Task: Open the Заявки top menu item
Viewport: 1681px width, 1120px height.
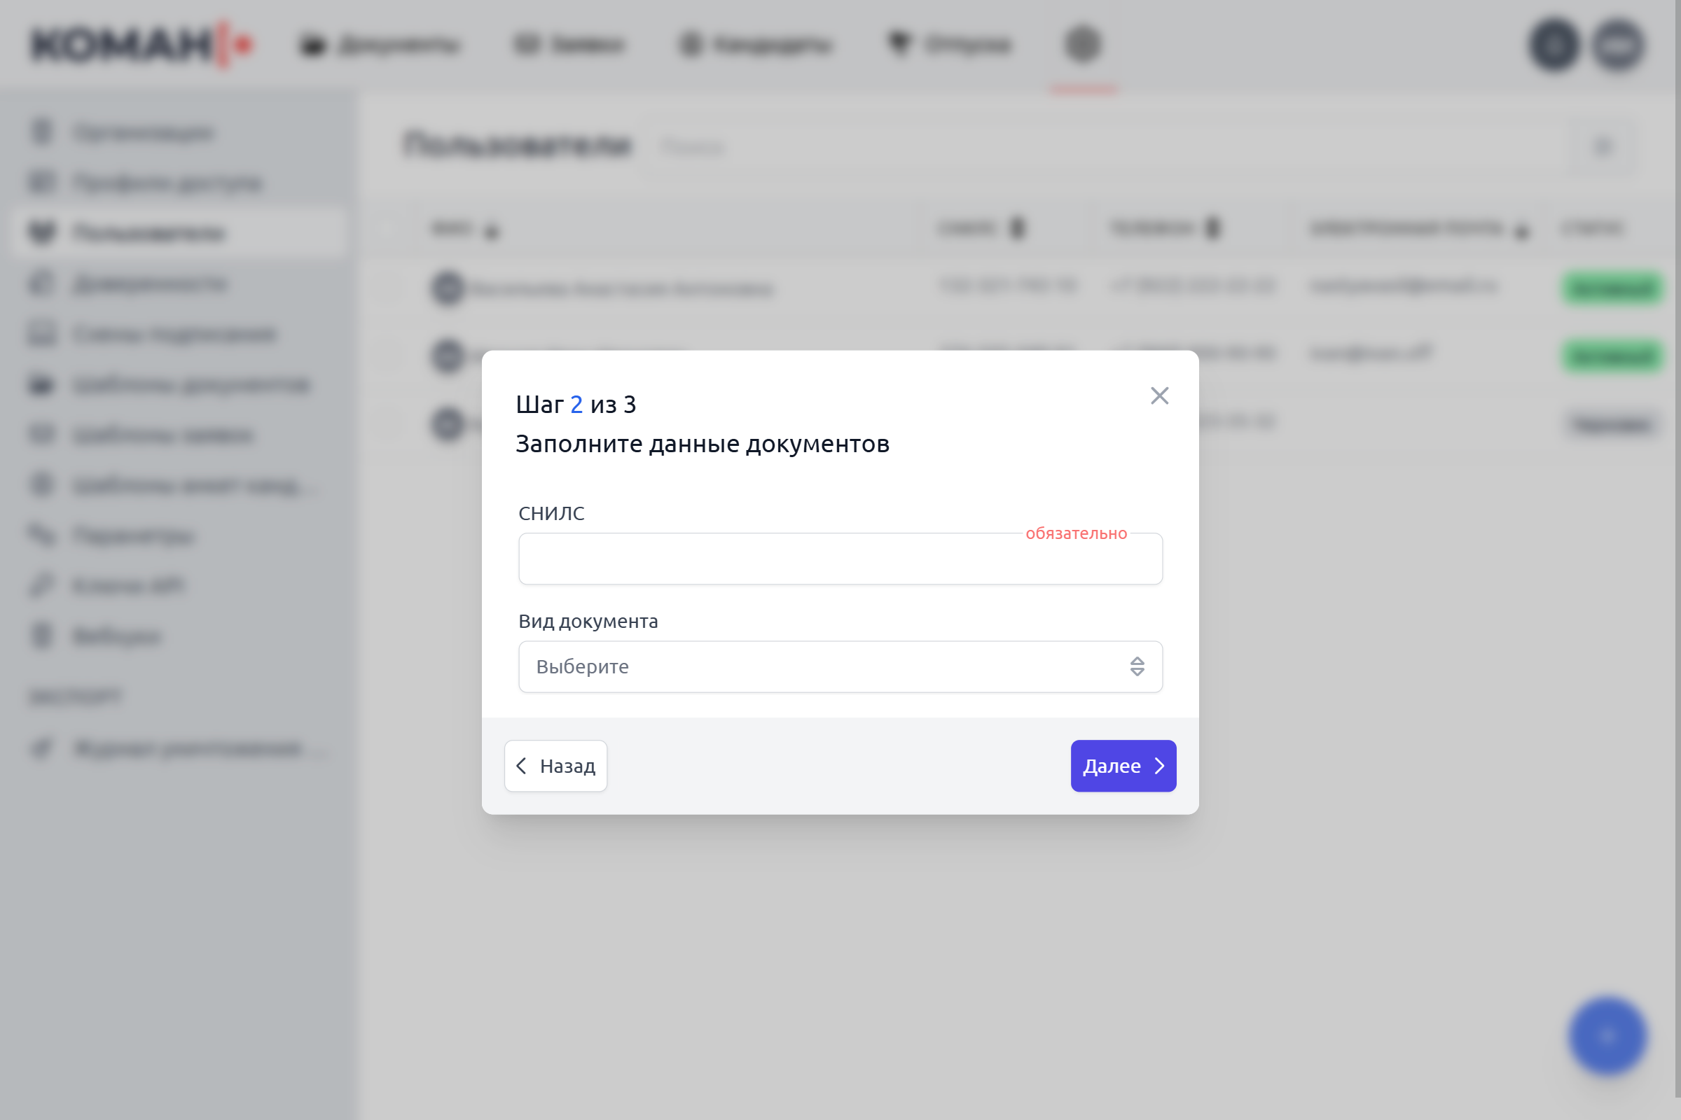Action: [x=569, y=44]
